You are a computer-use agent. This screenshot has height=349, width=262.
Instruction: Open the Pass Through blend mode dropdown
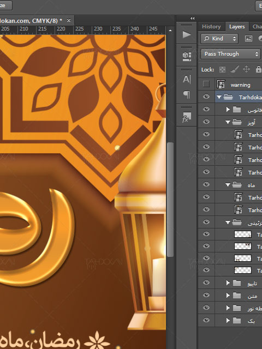click(230, 54)
